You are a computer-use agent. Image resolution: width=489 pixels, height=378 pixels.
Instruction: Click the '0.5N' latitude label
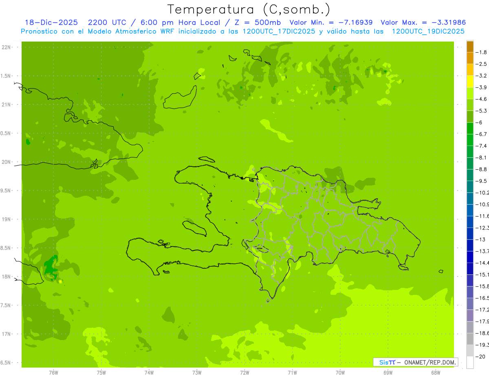tap(6, 133)
